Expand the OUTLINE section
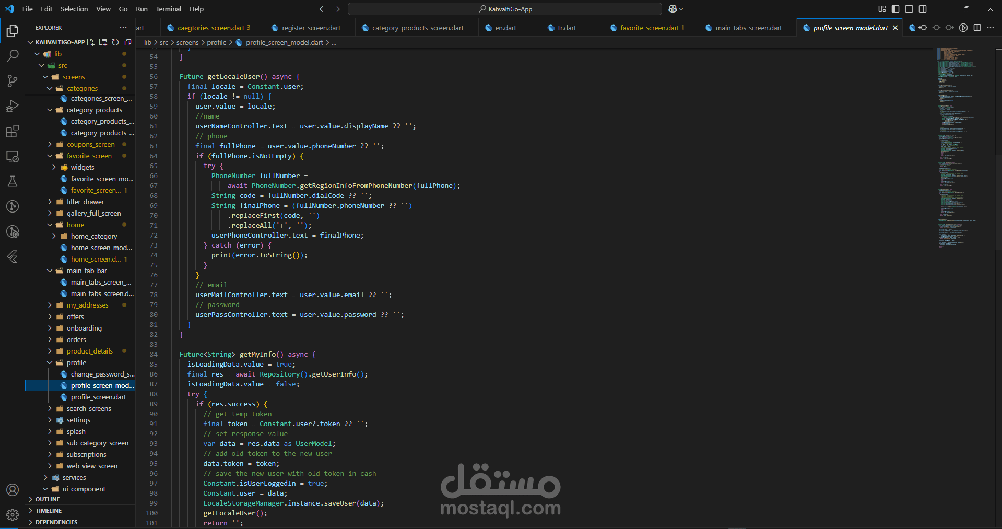Viewport: 1002px width, 529px height. pyautogui.click(x=80, y=499)
